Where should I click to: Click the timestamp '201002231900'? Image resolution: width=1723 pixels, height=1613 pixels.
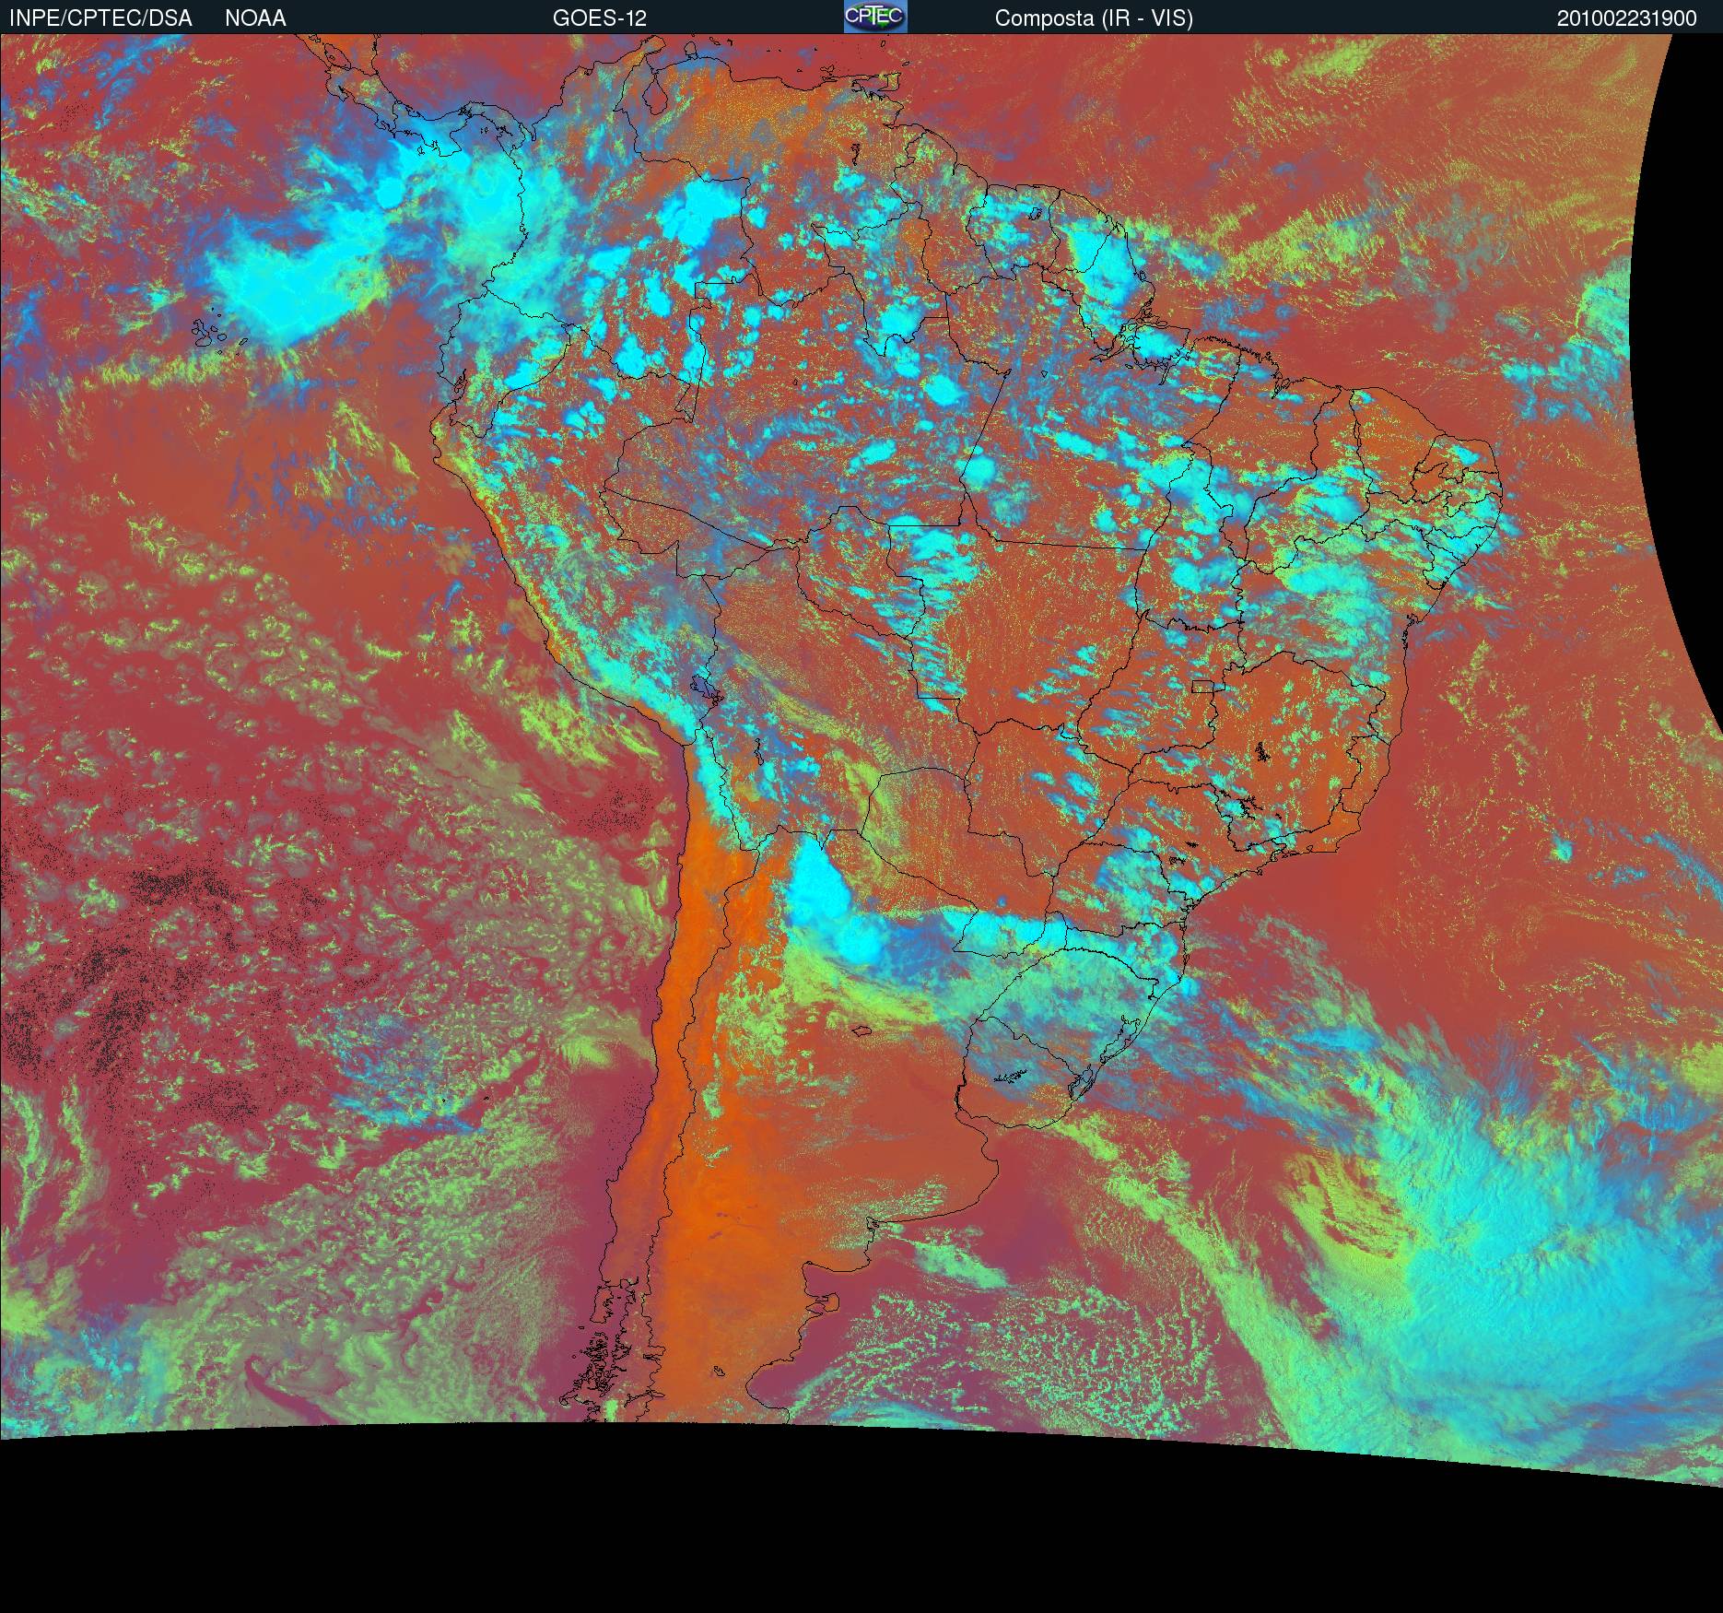(x=1626, y=18)
